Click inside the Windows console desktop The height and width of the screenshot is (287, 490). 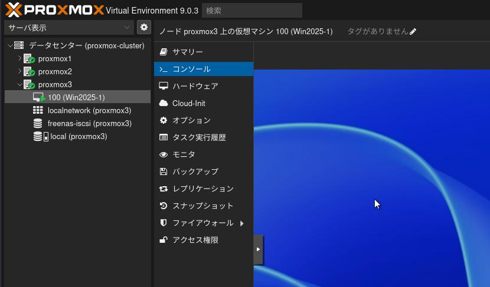[372, 178]
